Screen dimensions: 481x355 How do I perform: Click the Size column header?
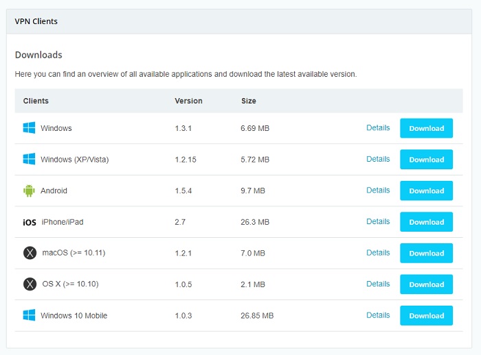click(249, 101)
